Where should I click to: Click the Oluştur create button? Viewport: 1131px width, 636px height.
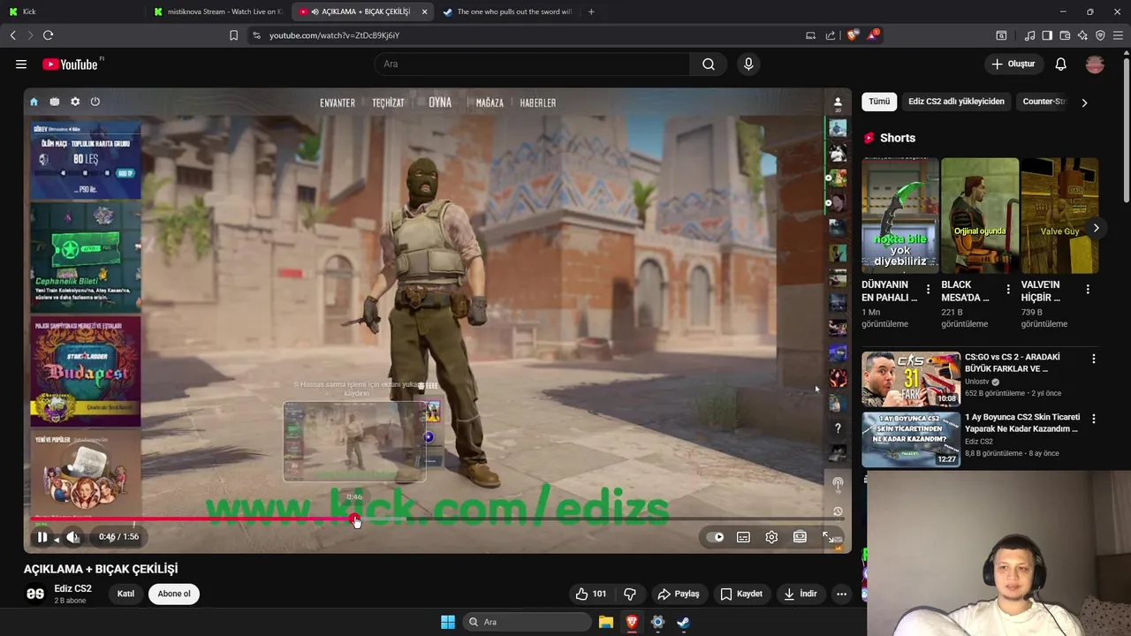point(1013,64)
